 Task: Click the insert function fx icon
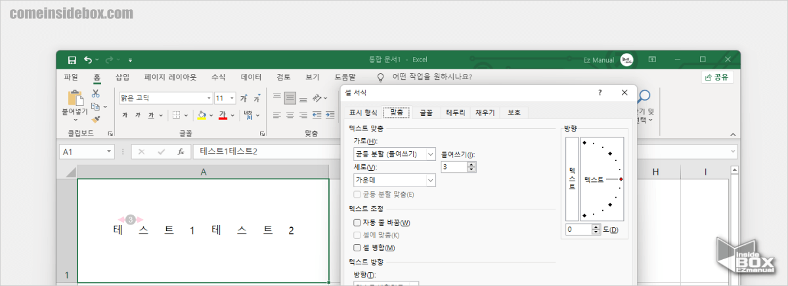pos(181,152)
